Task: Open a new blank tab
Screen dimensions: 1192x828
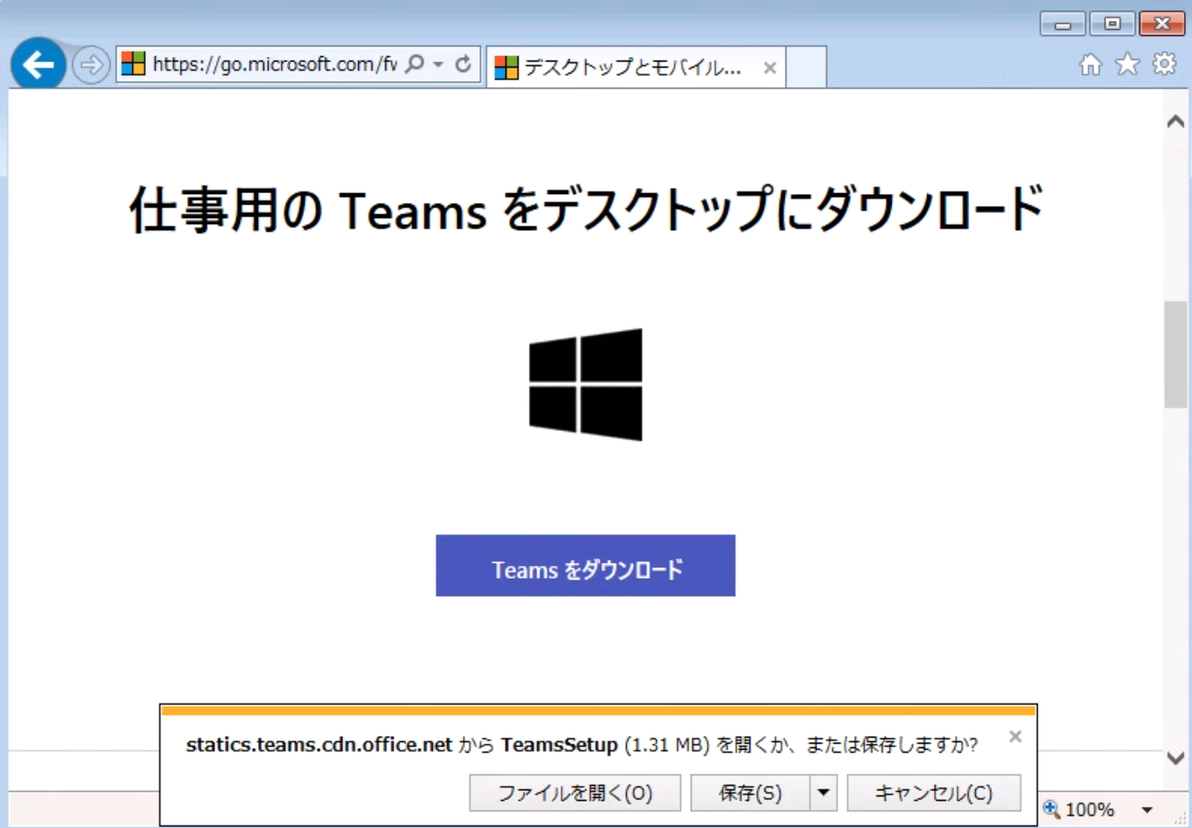Action: pyautogui.click(x=806, y=67)
